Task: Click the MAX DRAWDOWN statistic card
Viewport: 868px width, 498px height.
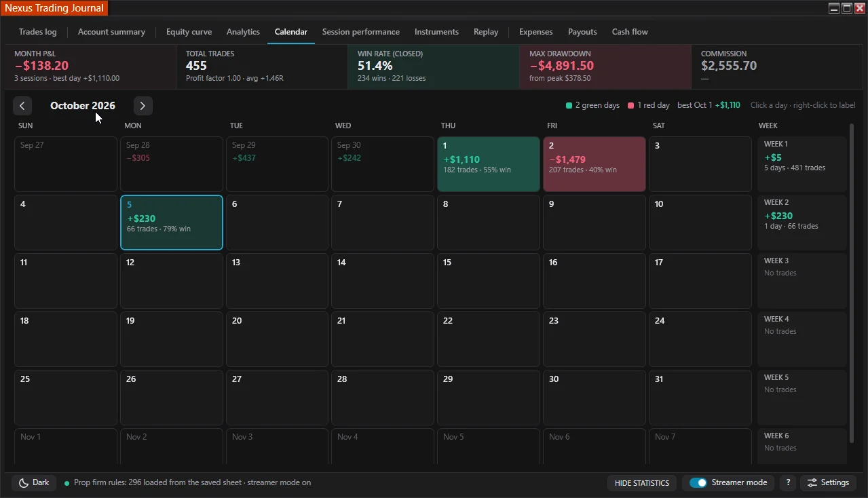Action: point(605,66)
